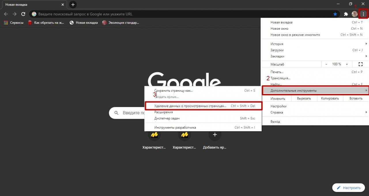Restore down the Chrome window

pyautogui.click(x=351, y=4)
